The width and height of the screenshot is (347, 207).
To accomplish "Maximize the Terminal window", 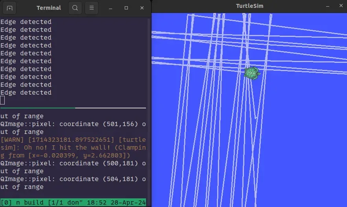I will point(126,8).
